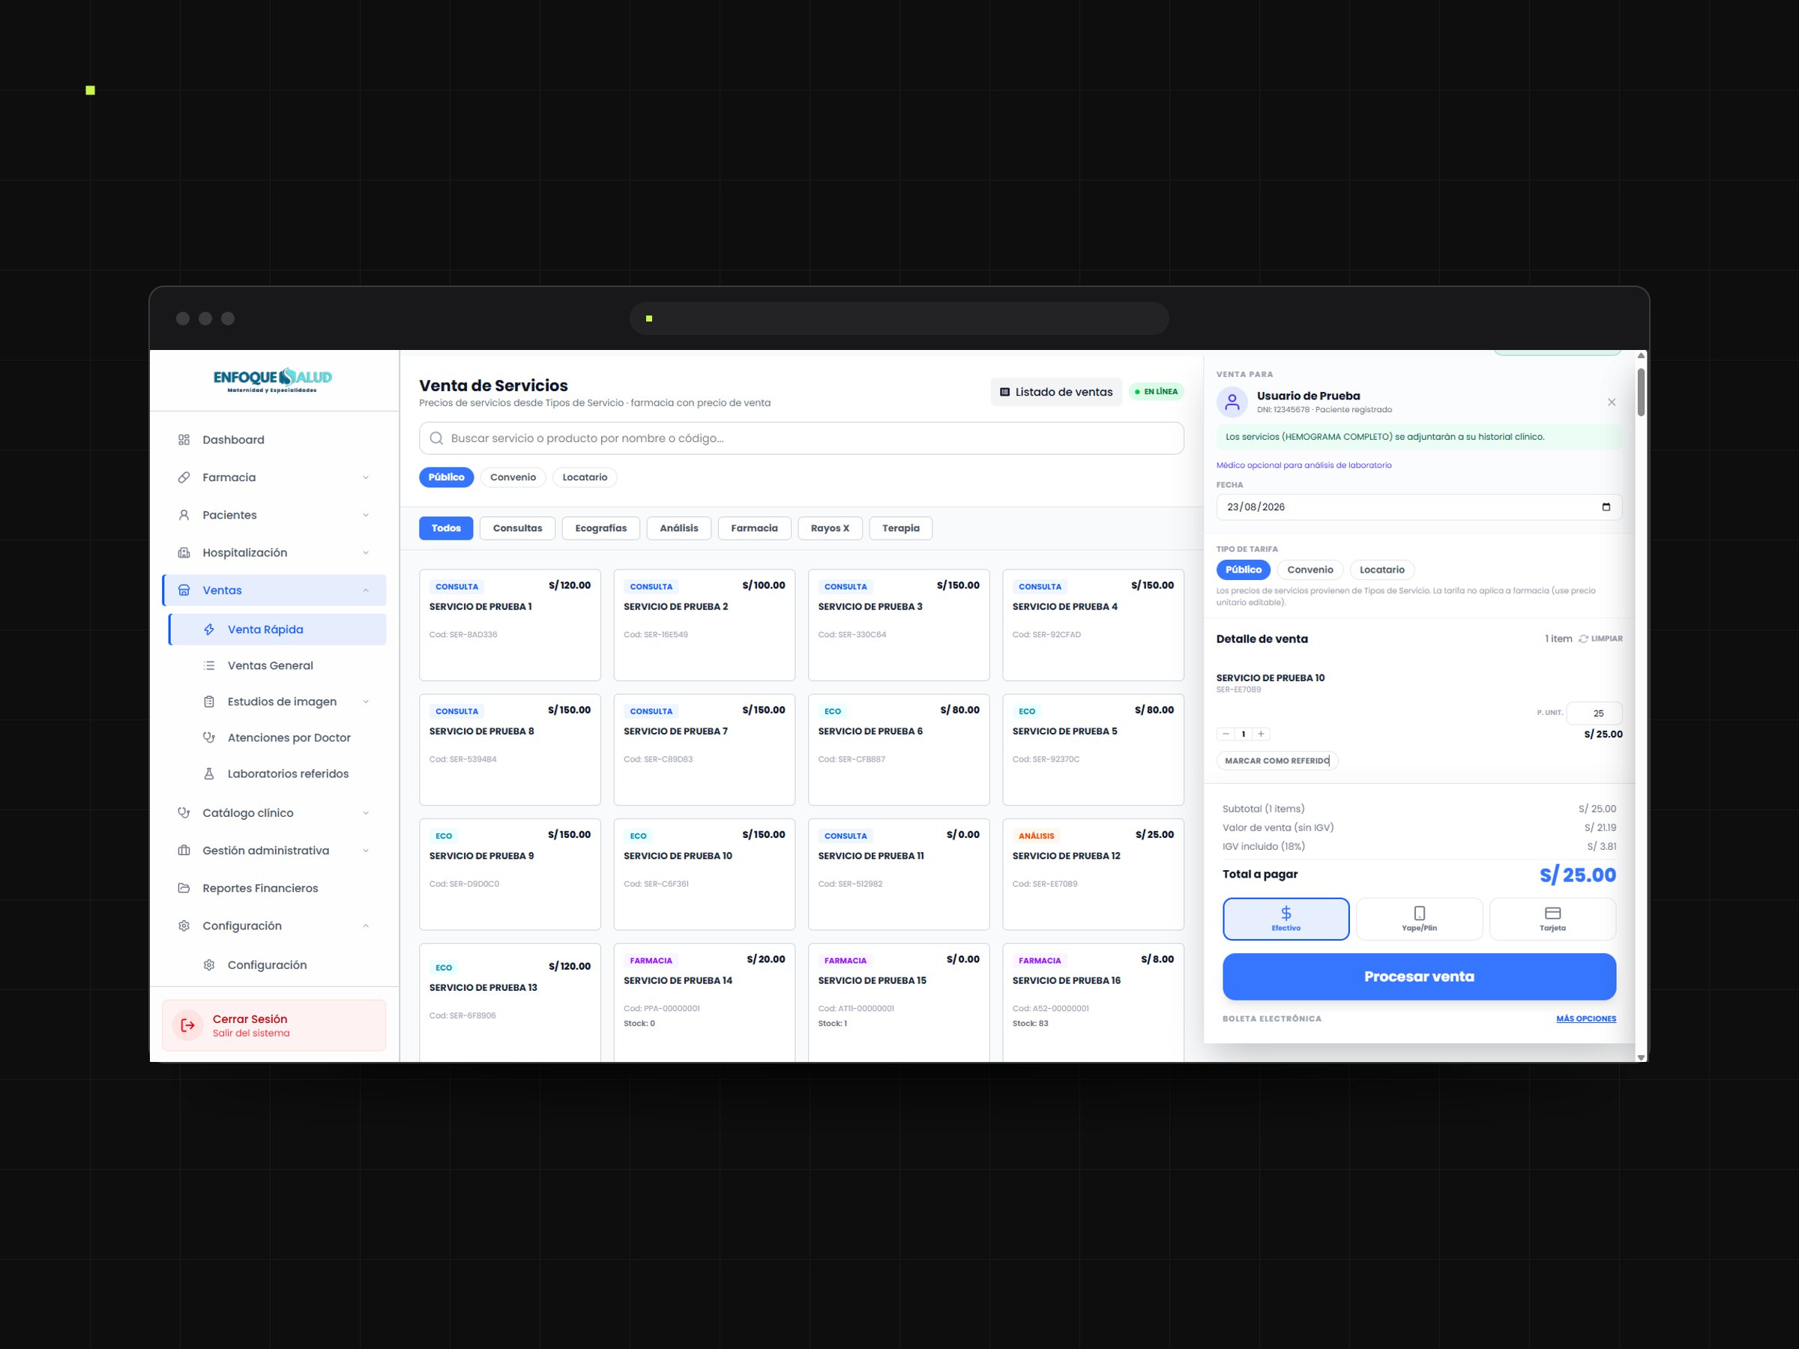Click MARCAR COMO REFERIDO button
Viewport: 1799px width, 1349px height.
1277,761
